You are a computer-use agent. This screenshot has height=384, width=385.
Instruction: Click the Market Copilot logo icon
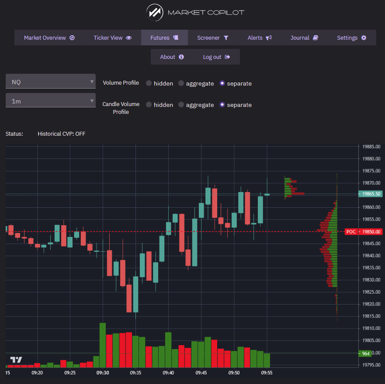click(x=155, y=12)
